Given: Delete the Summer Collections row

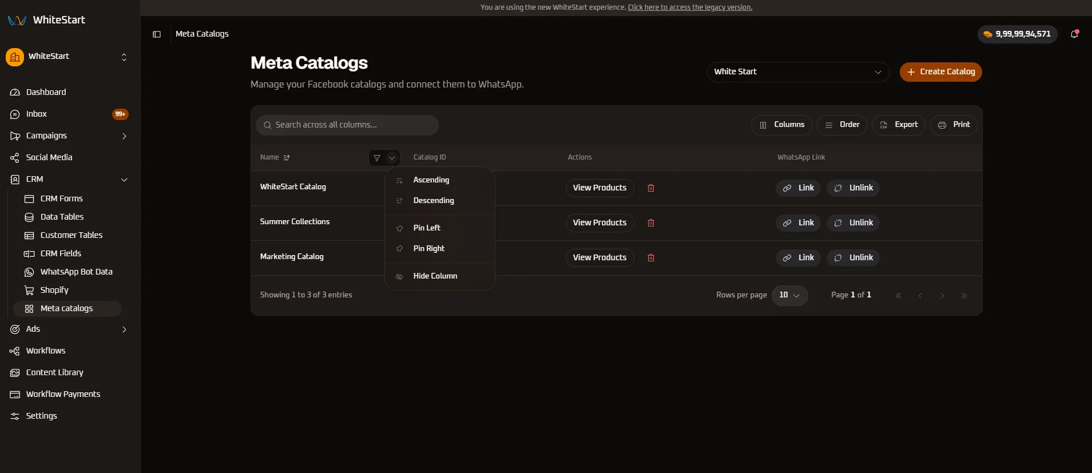Looking at the screenshot, I should coord(650,223).
